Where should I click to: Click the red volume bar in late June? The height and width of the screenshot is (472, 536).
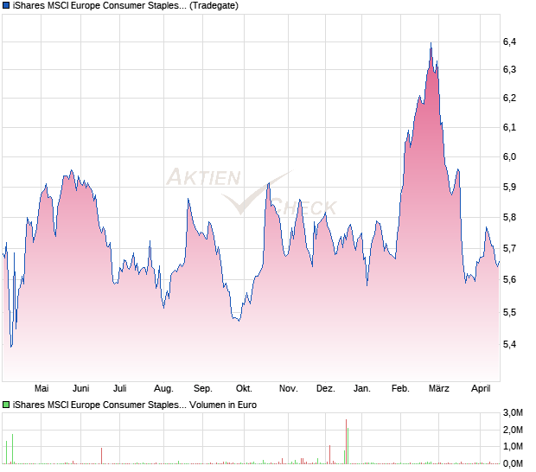click(x=101, y=456)
